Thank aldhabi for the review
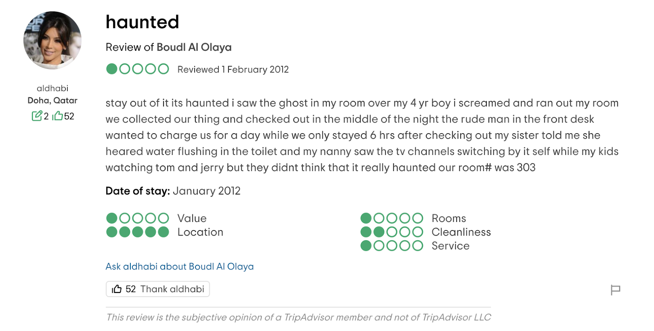The height and width of the screenshot is (331, 654). pos(158,289)
